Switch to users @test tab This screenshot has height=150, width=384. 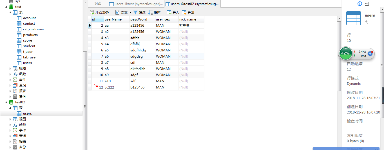(x=136, y=4)
